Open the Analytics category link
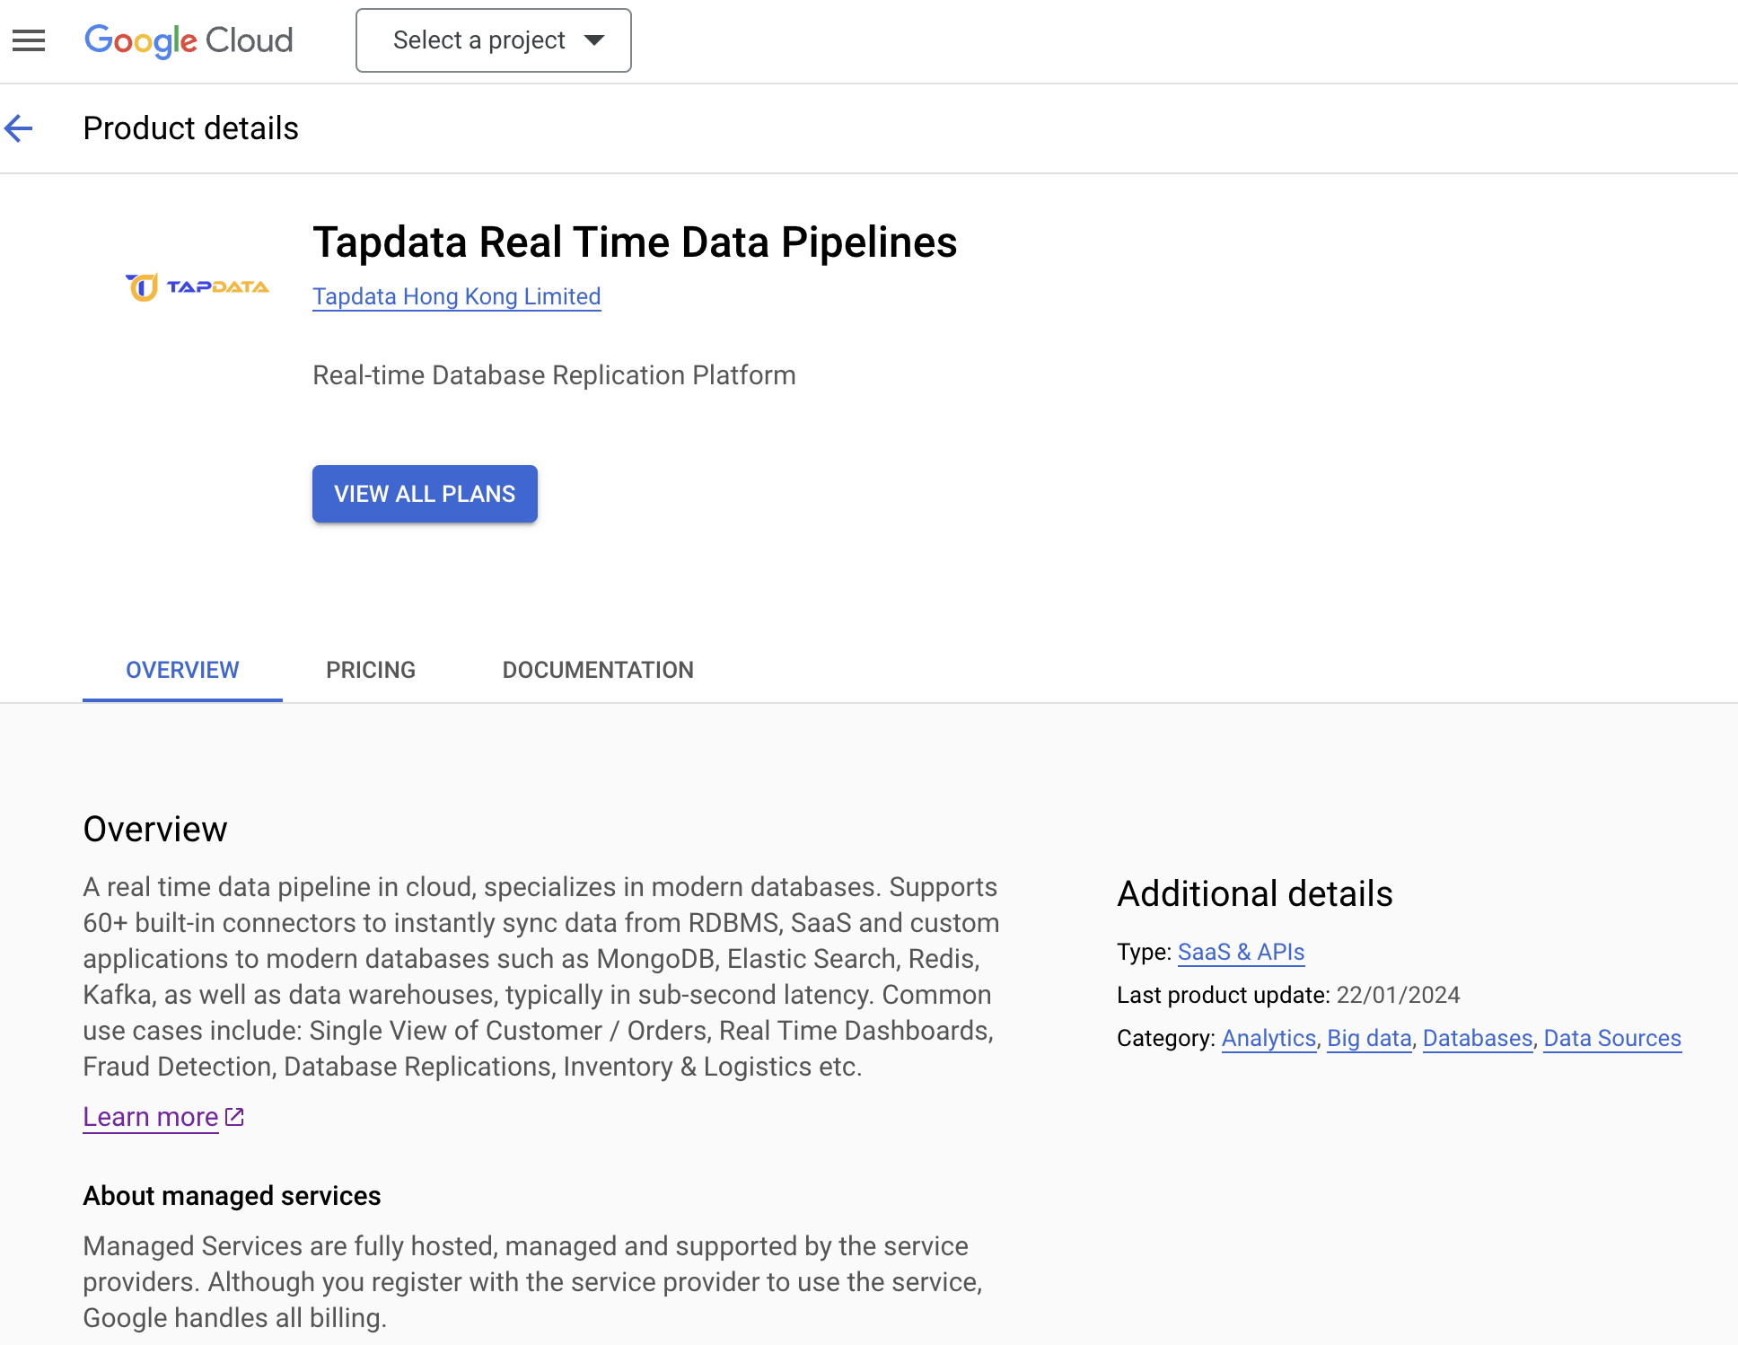Screen dimensions: 1738x1345 point(1268,1038)
